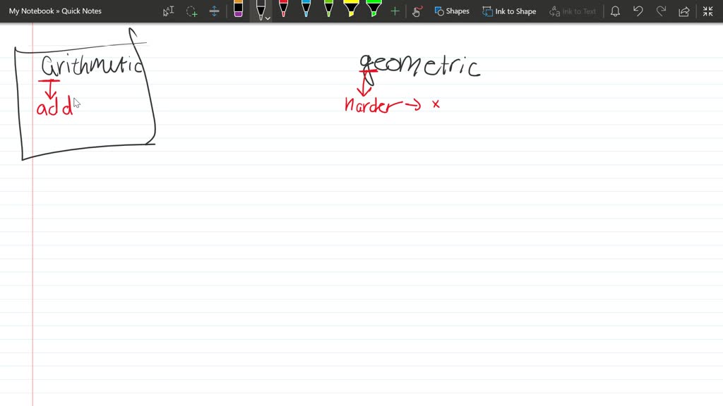Select the text cursor selection tool
Image resolution: width=723 pixels, height=406 pixels.
[x=168, y=11]
